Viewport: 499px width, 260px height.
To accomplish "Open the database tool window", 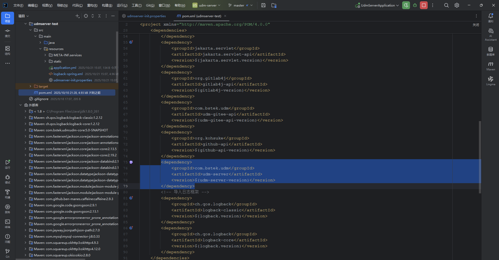I will [490, 51].
